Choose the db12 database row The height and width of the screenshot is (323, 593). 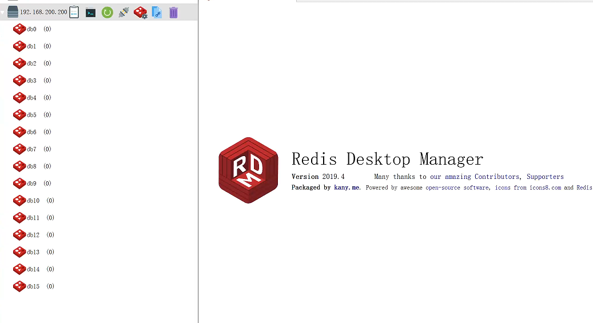point(34,235)
